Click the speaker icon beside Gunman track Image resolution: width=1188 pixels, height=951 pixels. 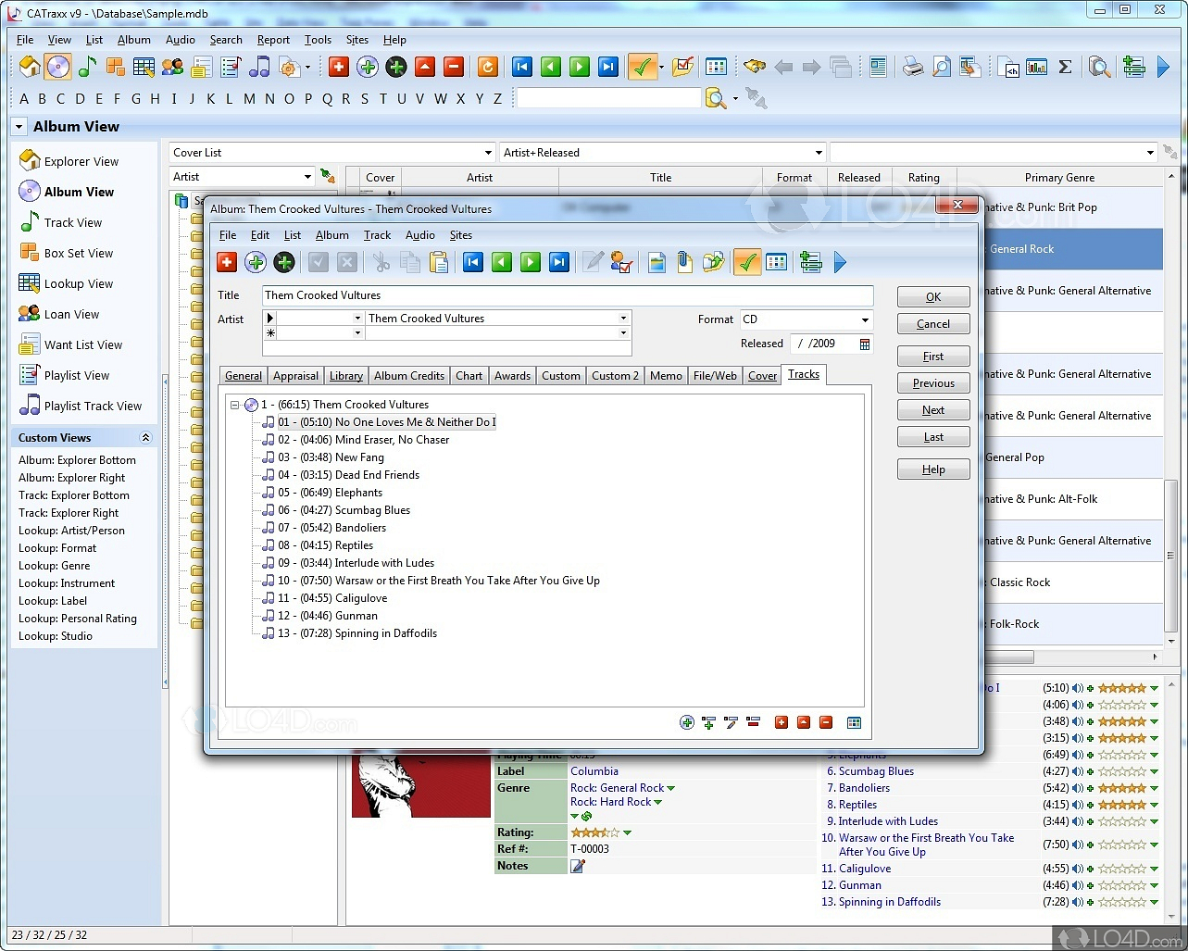(1078, 885)
